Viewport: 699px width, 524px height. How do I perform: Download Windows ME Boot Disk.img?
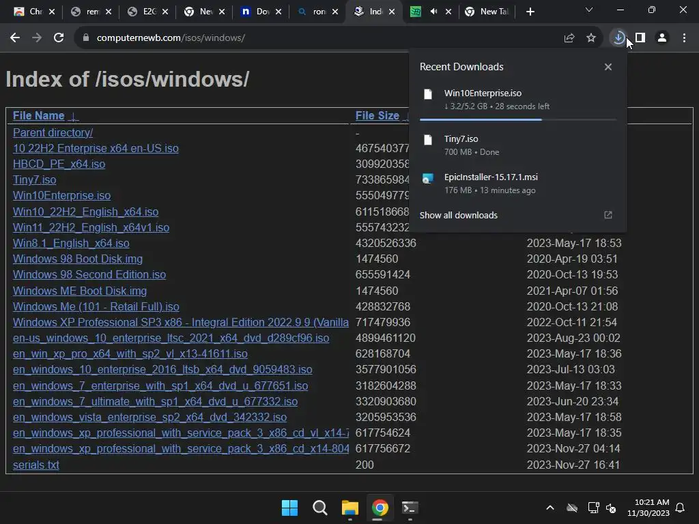(x=79, y=291)
